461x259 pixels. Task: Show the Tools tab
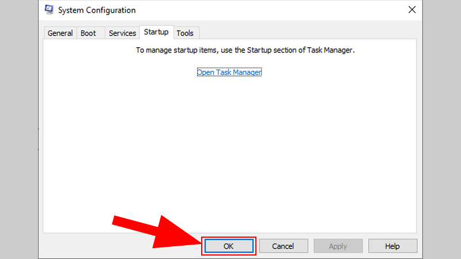tap(185, 33)
